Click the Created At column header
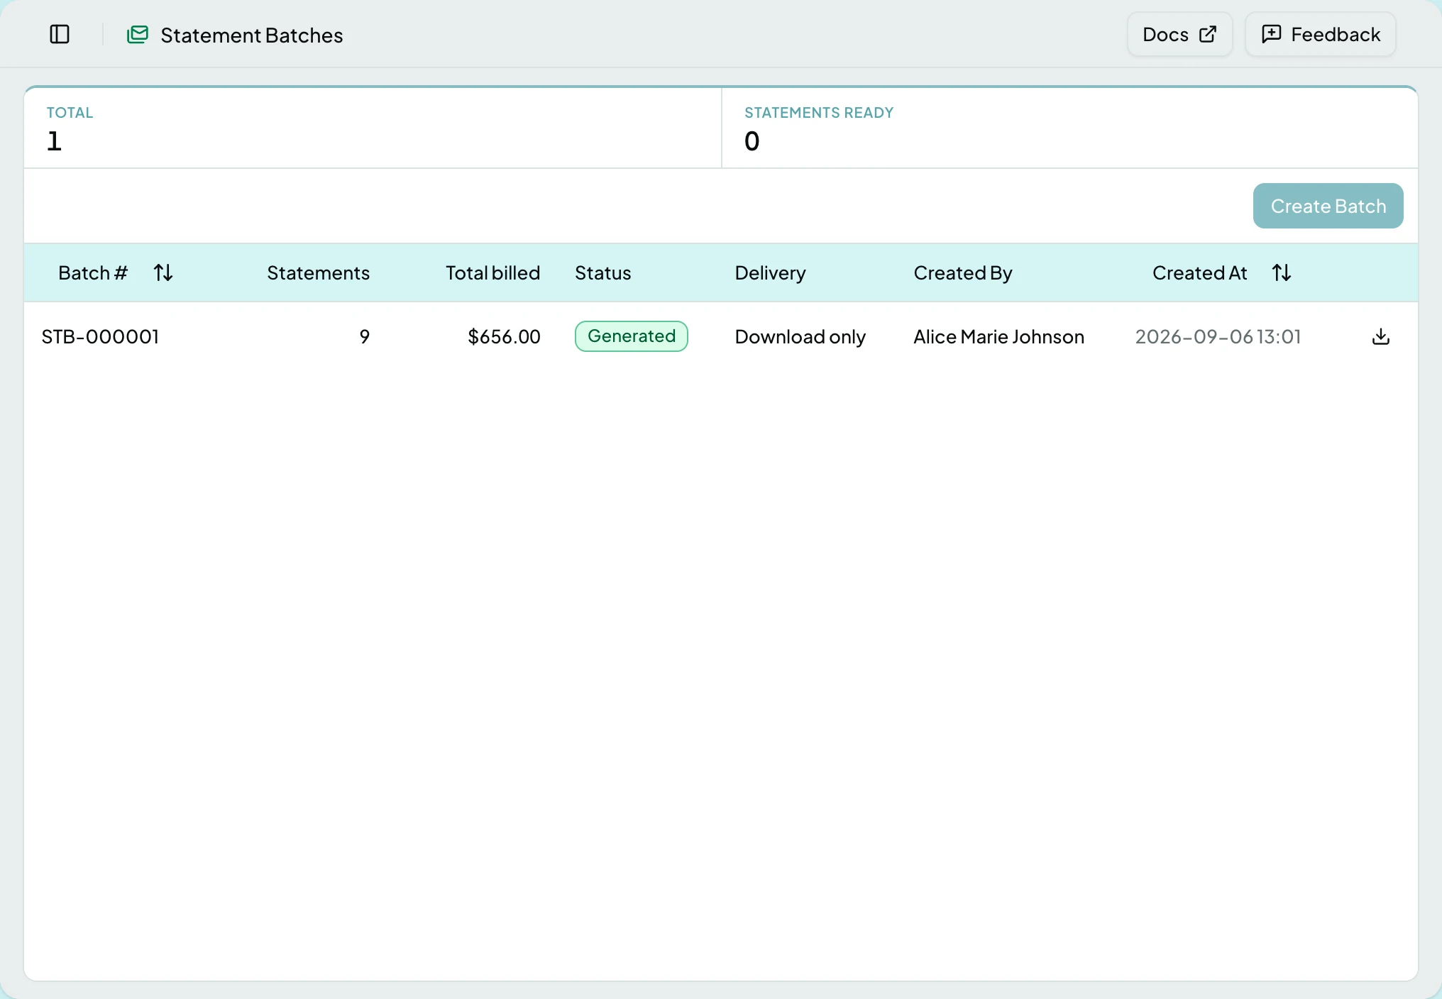The image size is (1442, 999). (x=1199, y=273)
